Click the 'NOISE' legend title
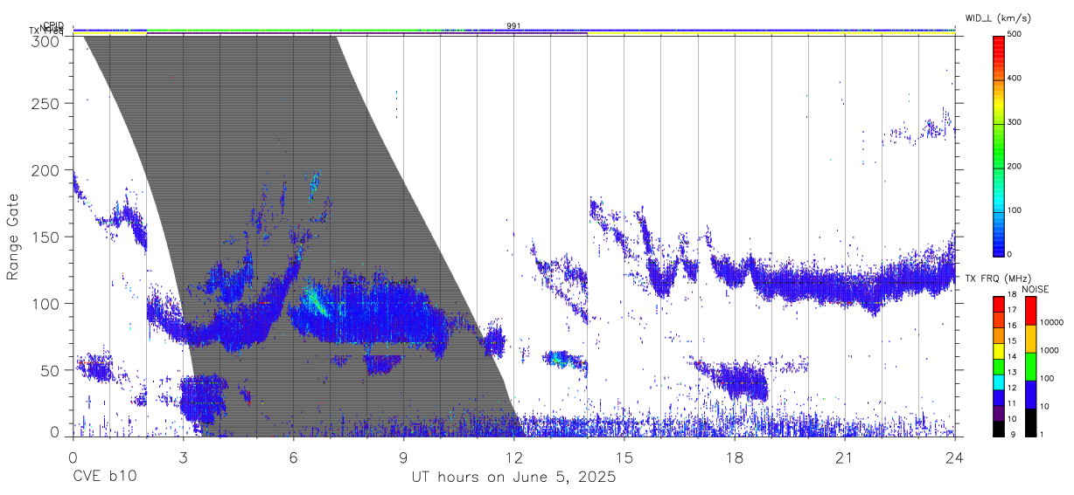Viewport: 1074px width, 495px height. click(x=1035, y=289)
